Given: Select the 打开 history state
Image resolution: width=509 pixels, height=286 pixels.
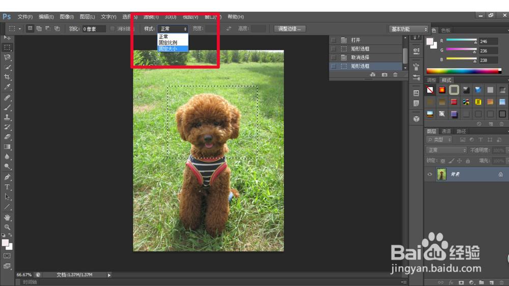Looking at the screenshot, I should tap(366, 40).
